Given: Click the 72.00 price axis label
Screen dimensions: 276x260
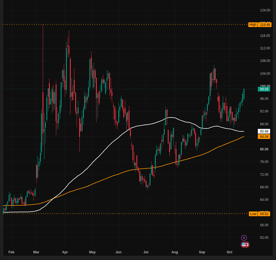Looking at the screenshot, I should 264,175.
